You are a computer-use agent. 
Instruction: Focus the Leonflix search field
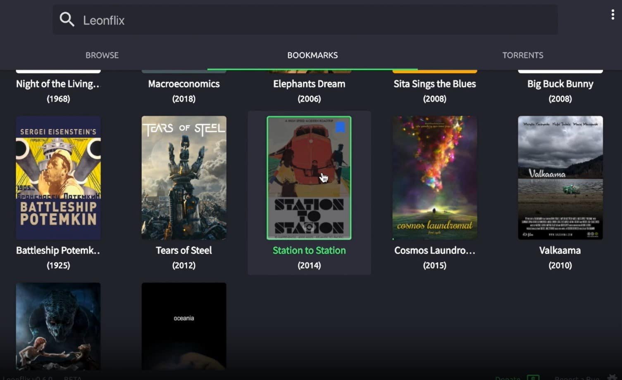pos(305,20)
